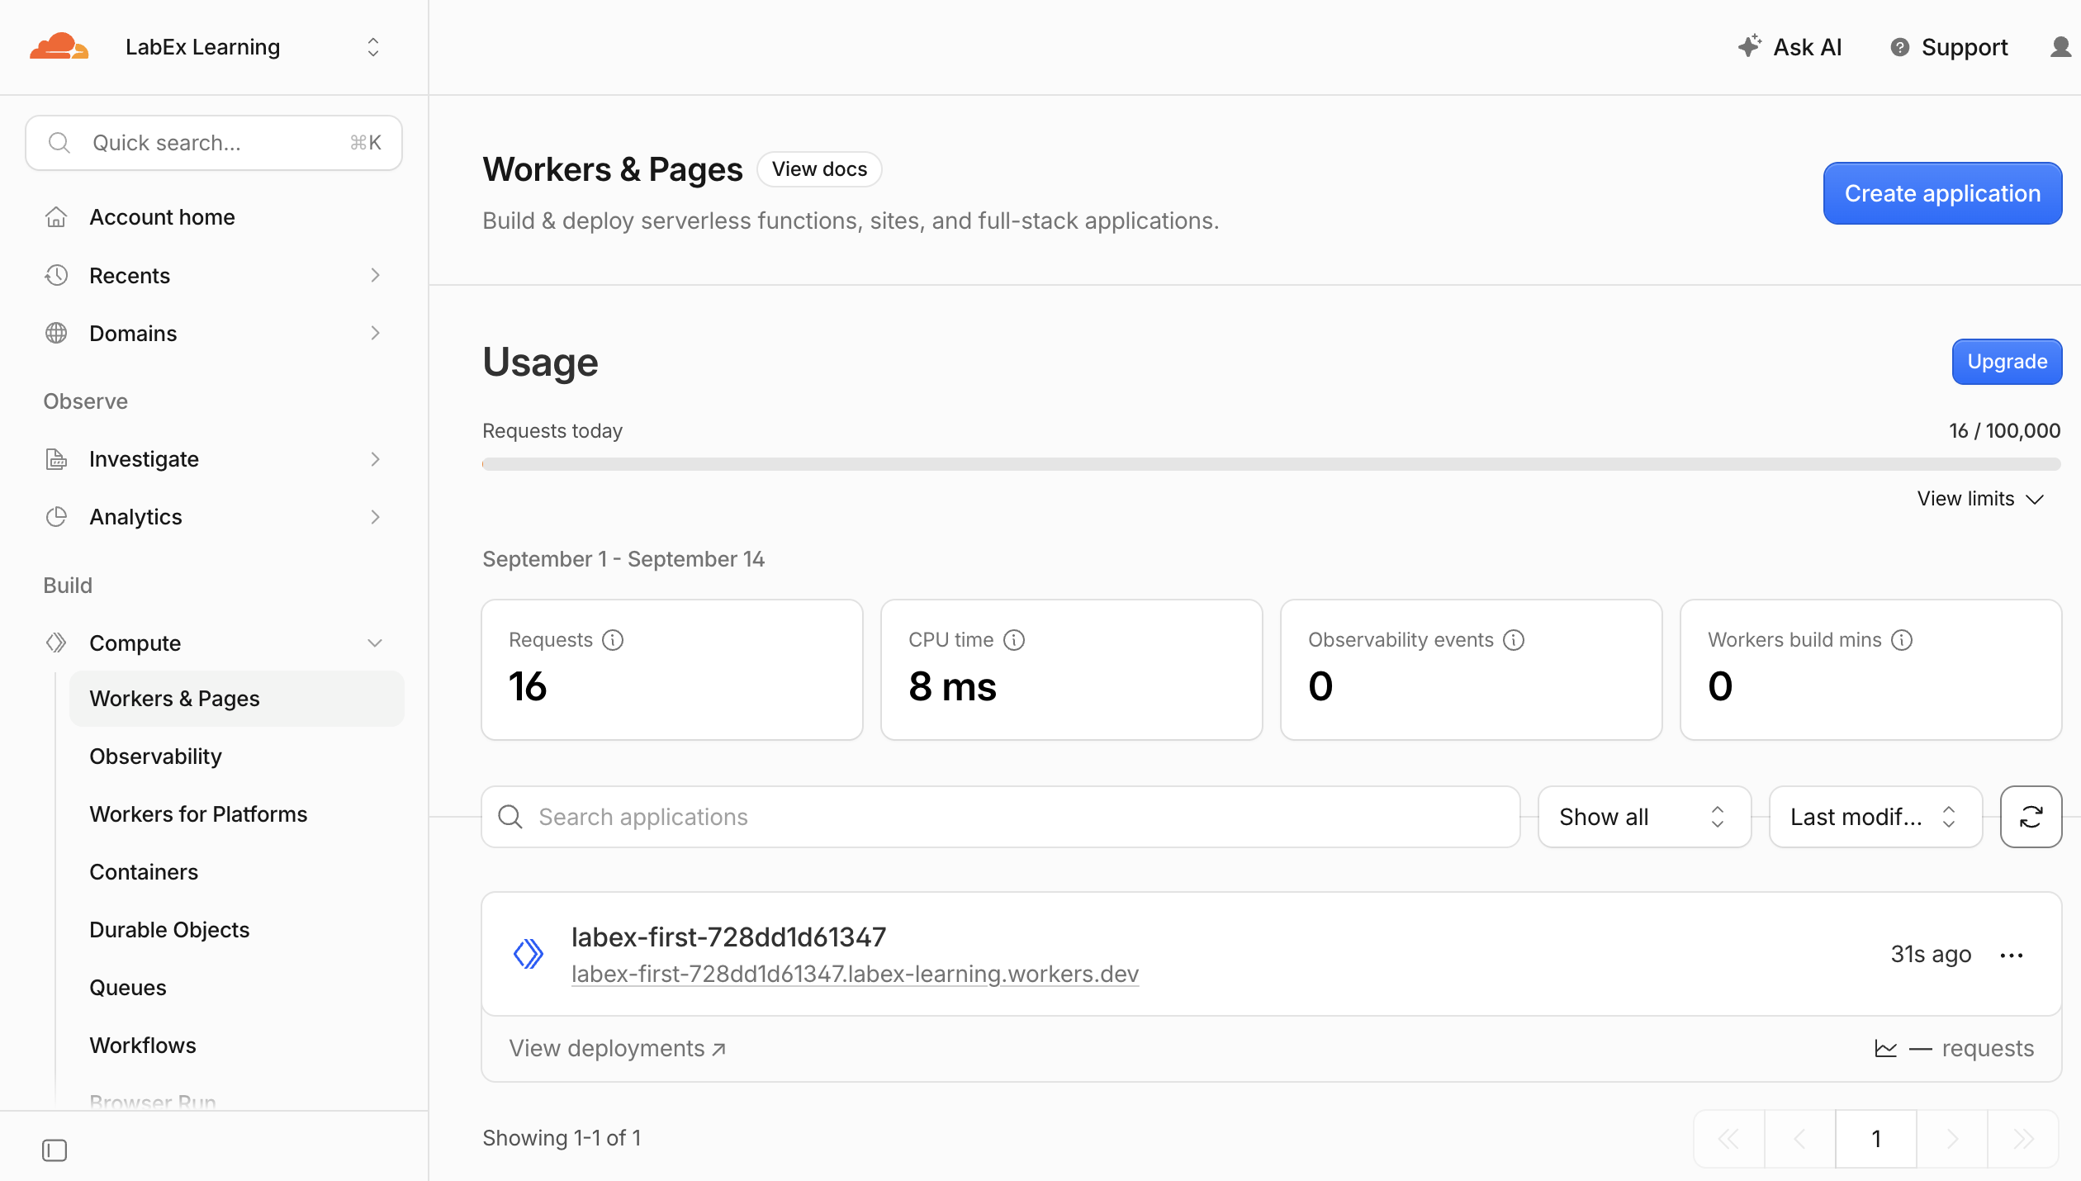Go to first page of results

(1729, 1139)
